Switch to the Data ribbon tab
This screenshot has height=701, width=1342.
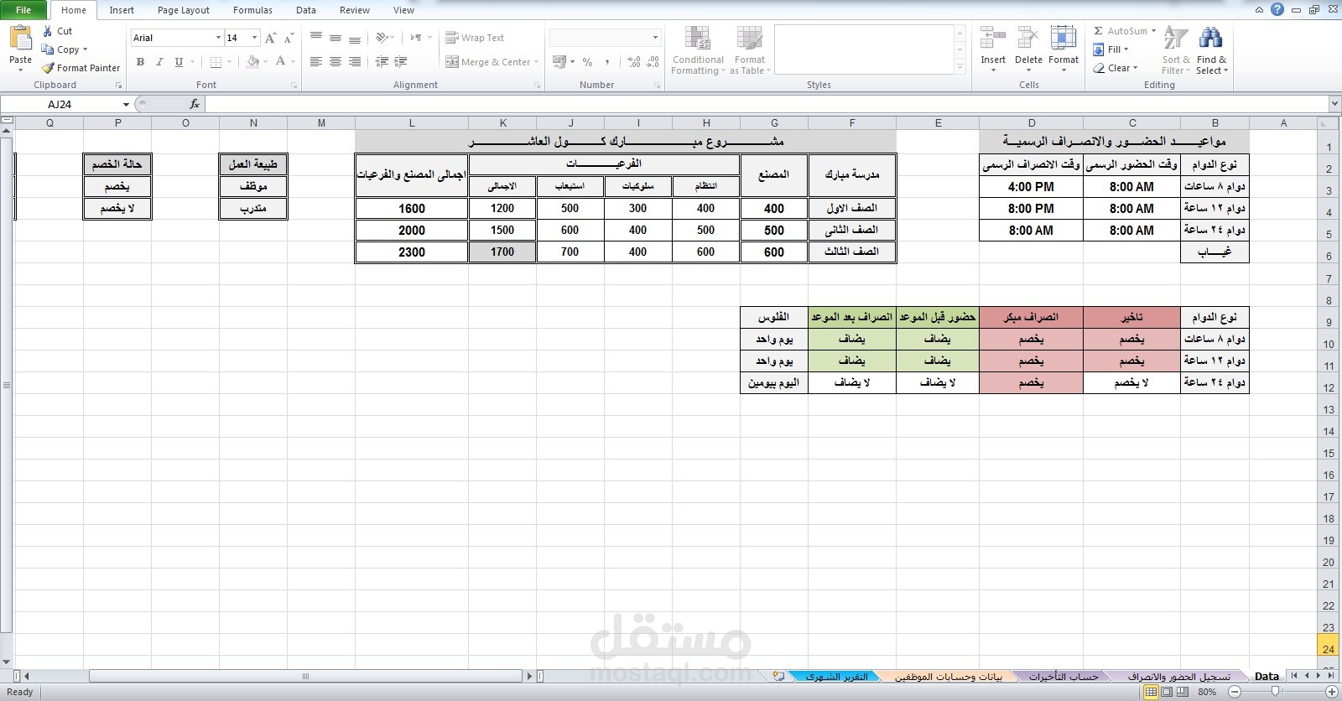(306, 10)
